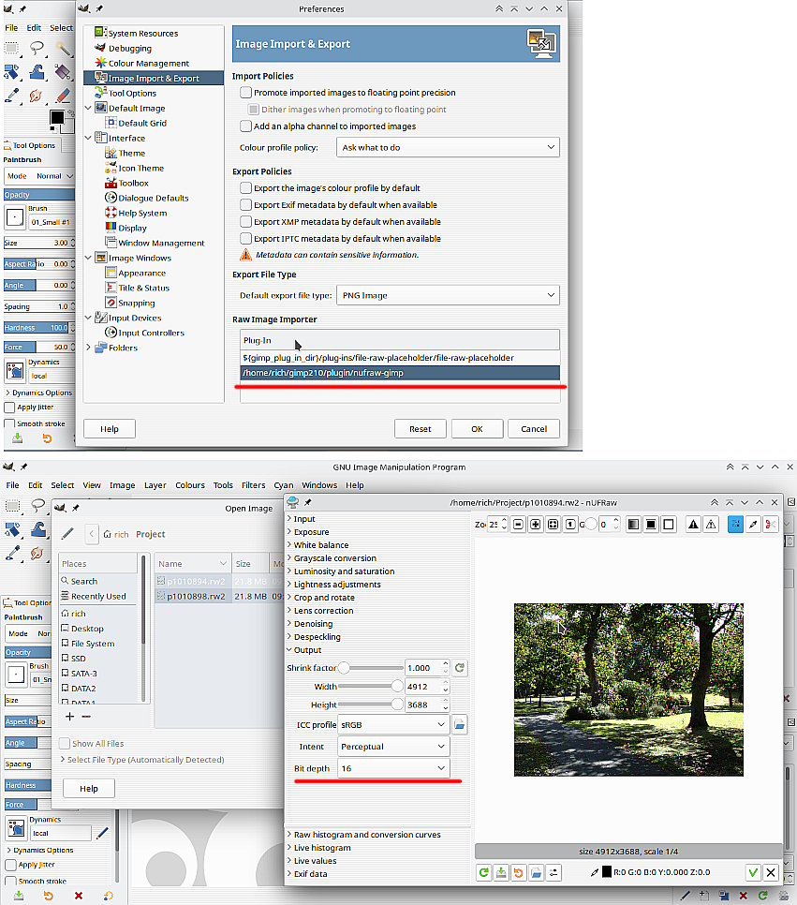Click the save/download tray icon in nUFRaw bottom bar

pos(501,873)
